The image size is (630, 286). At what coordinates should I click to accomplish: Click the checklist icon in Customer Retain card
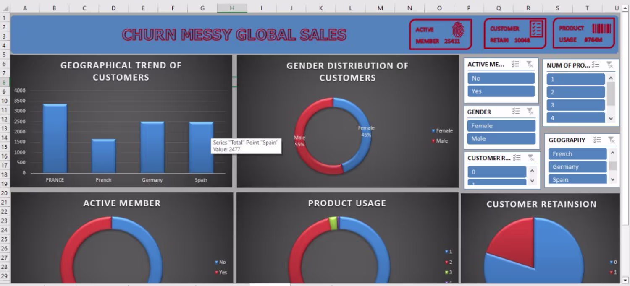click(x=536, y=29)
